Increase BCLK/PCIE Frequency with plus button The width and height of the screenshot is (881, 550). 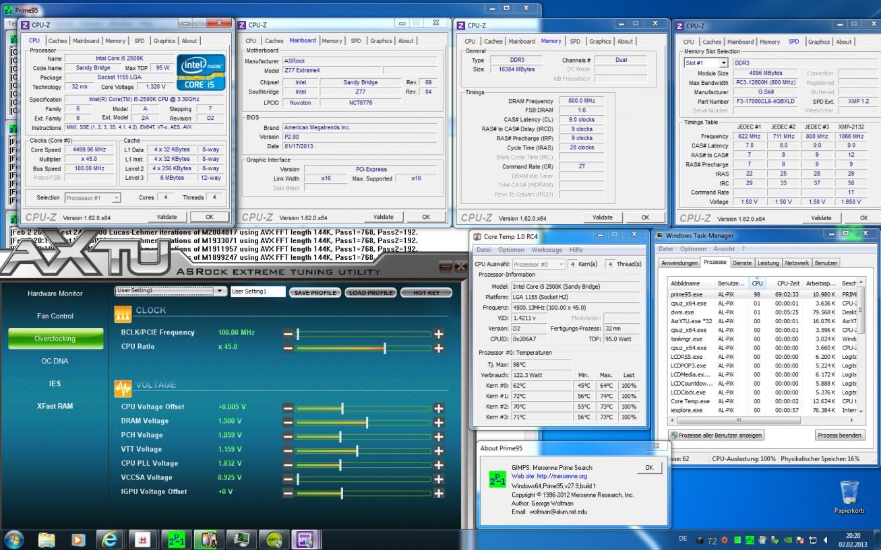point(439,334)
